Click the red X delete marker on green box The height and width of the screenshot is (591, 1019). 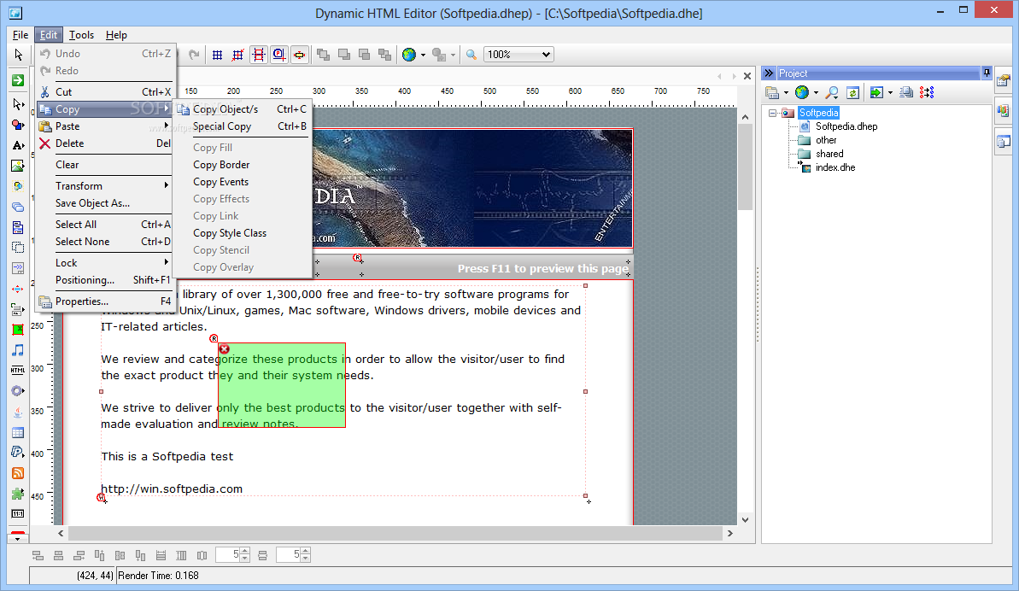click(224, 349)
